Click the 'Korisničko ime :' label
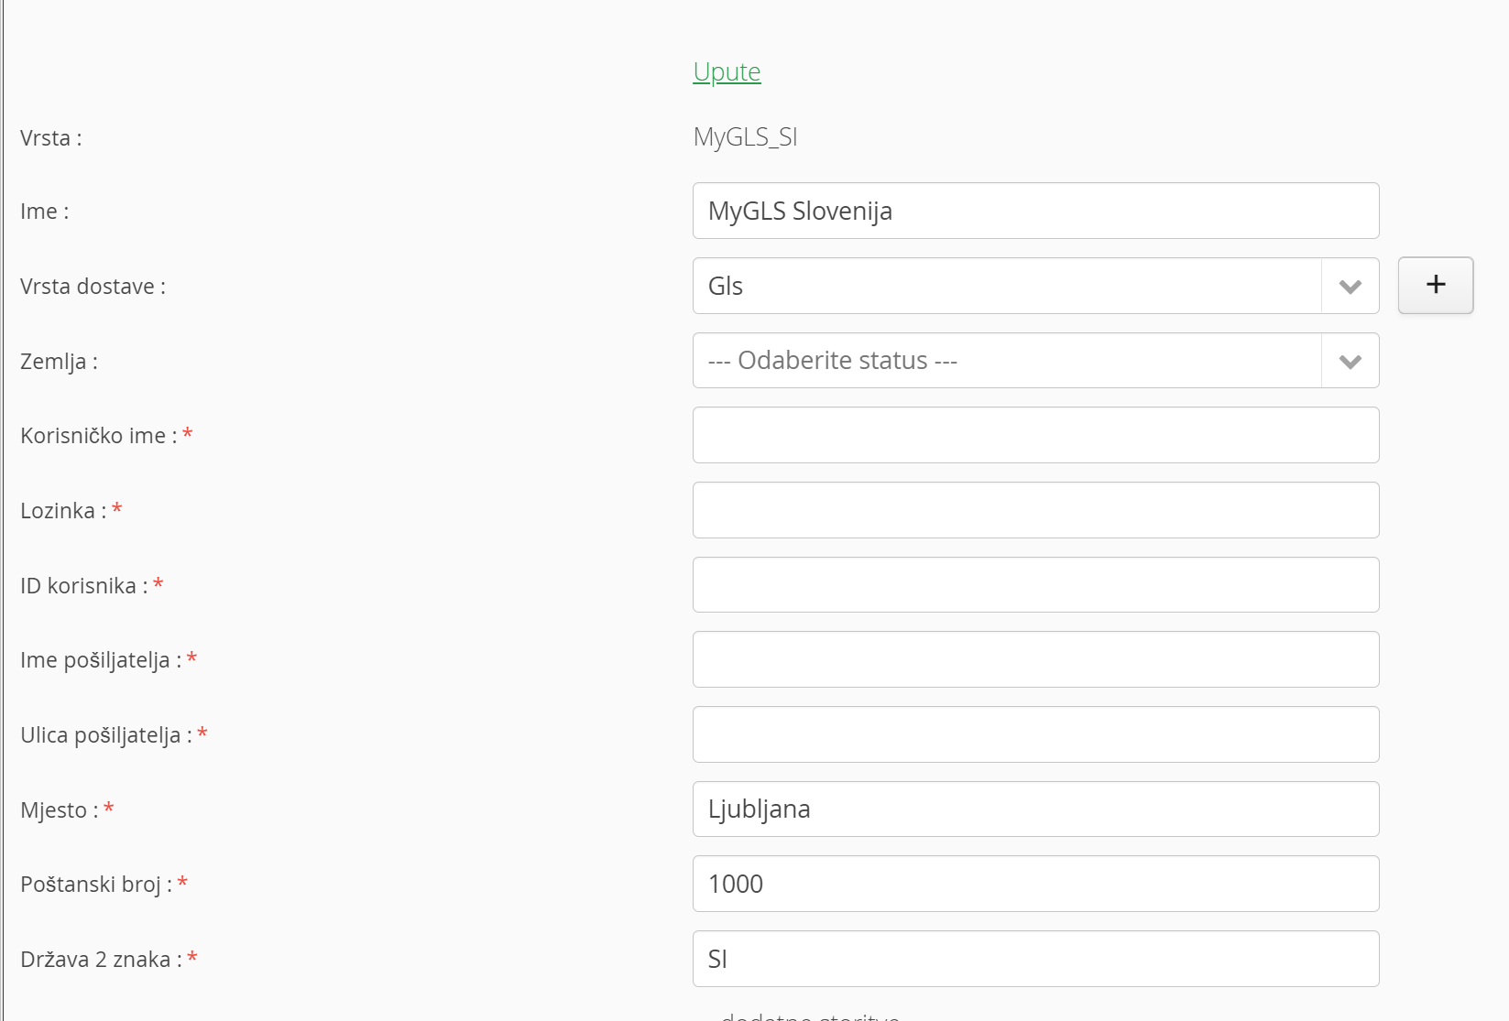This screenshot has height=1021, width=1509. (x=99, y=436)
